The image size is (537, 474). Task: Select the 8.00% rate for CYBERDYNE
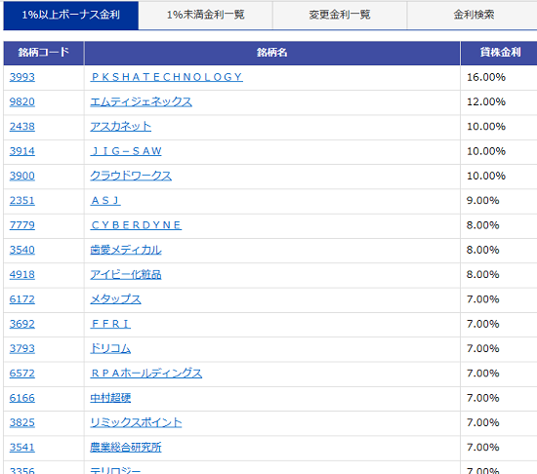(483, 225)
